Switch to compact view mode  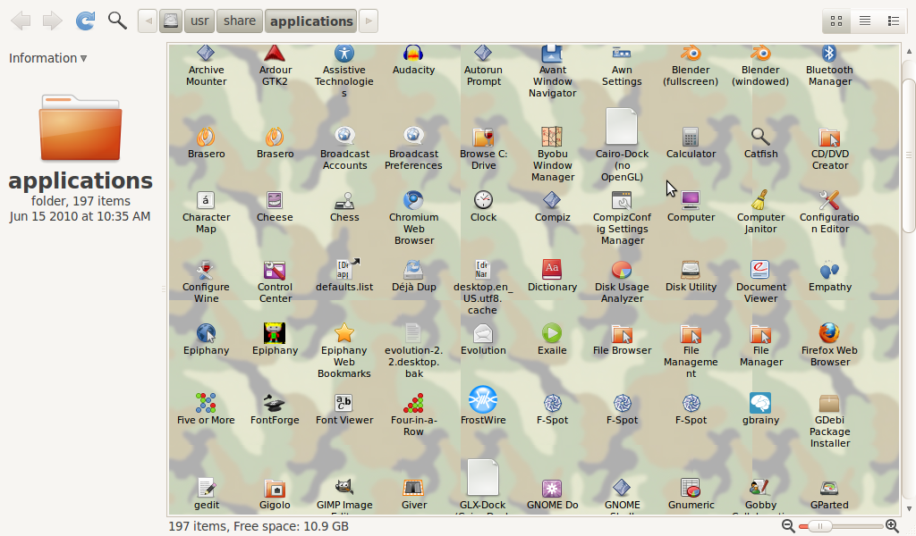893,21
